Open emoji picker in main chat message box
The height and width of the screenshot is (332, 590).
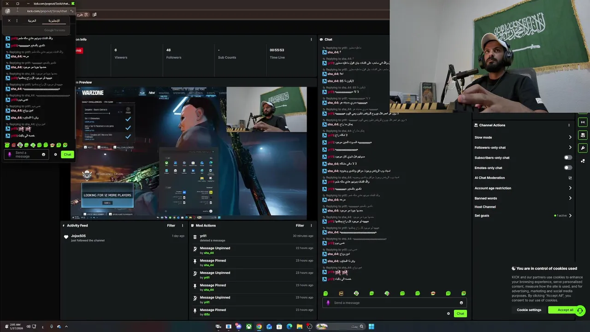tap(461, 302)
